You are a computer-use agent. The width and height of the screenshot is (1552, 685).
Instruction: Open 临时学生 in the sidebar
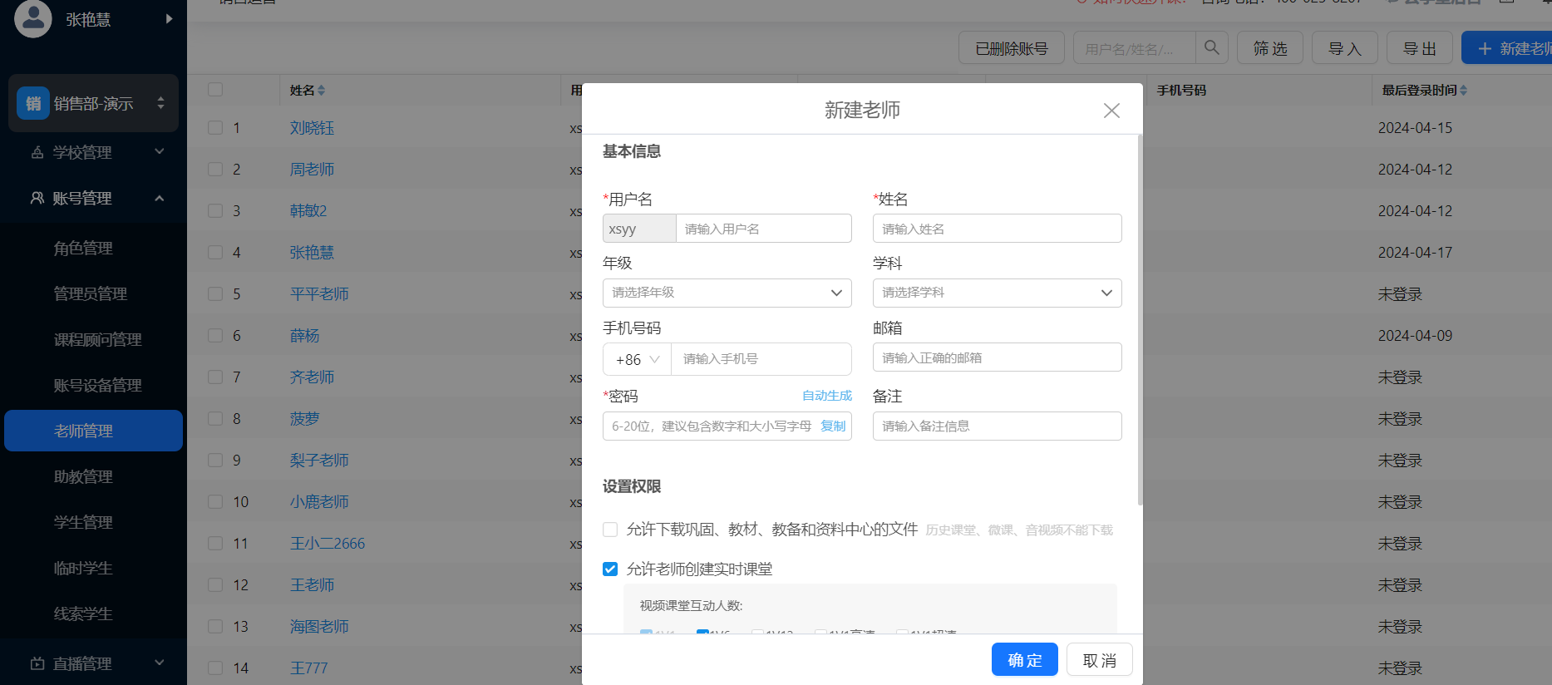[x=83, y=568]
